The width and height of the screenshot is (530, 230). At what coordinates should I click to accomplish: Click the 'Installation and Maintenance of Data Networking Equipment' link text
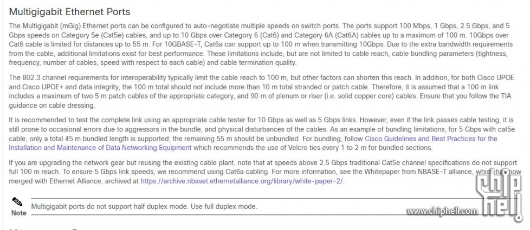pos(100,148)
